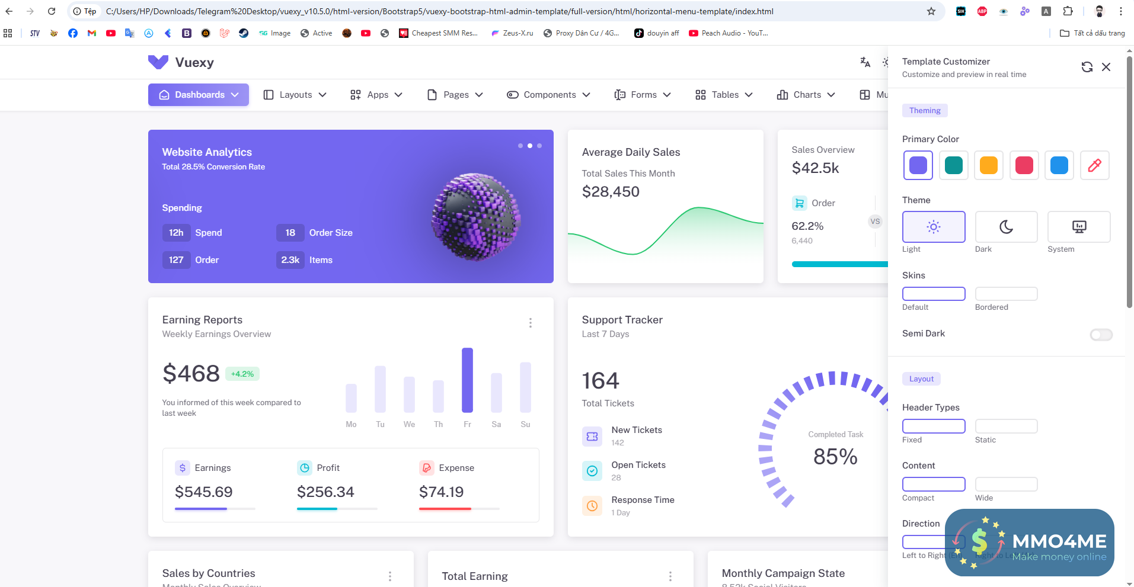
Task: Expand the Tables dropdown menu
Action: coord(724,95)
